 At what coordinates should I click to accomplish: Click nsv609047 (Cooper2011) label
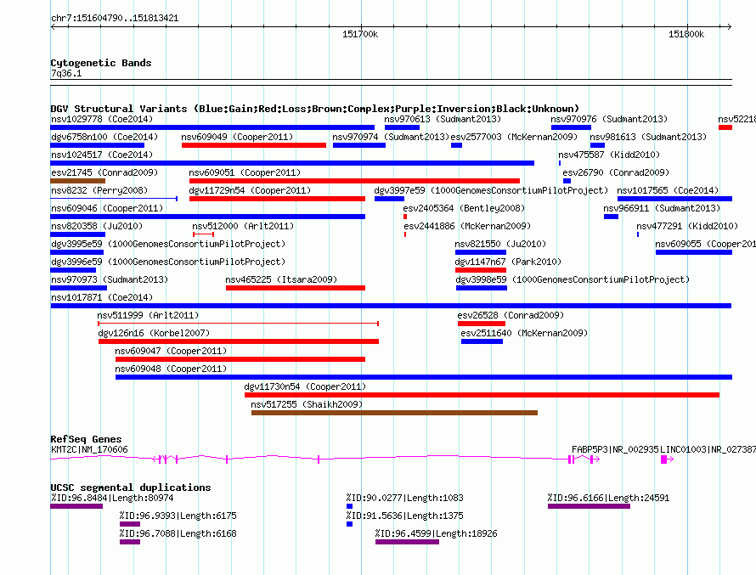171,351
